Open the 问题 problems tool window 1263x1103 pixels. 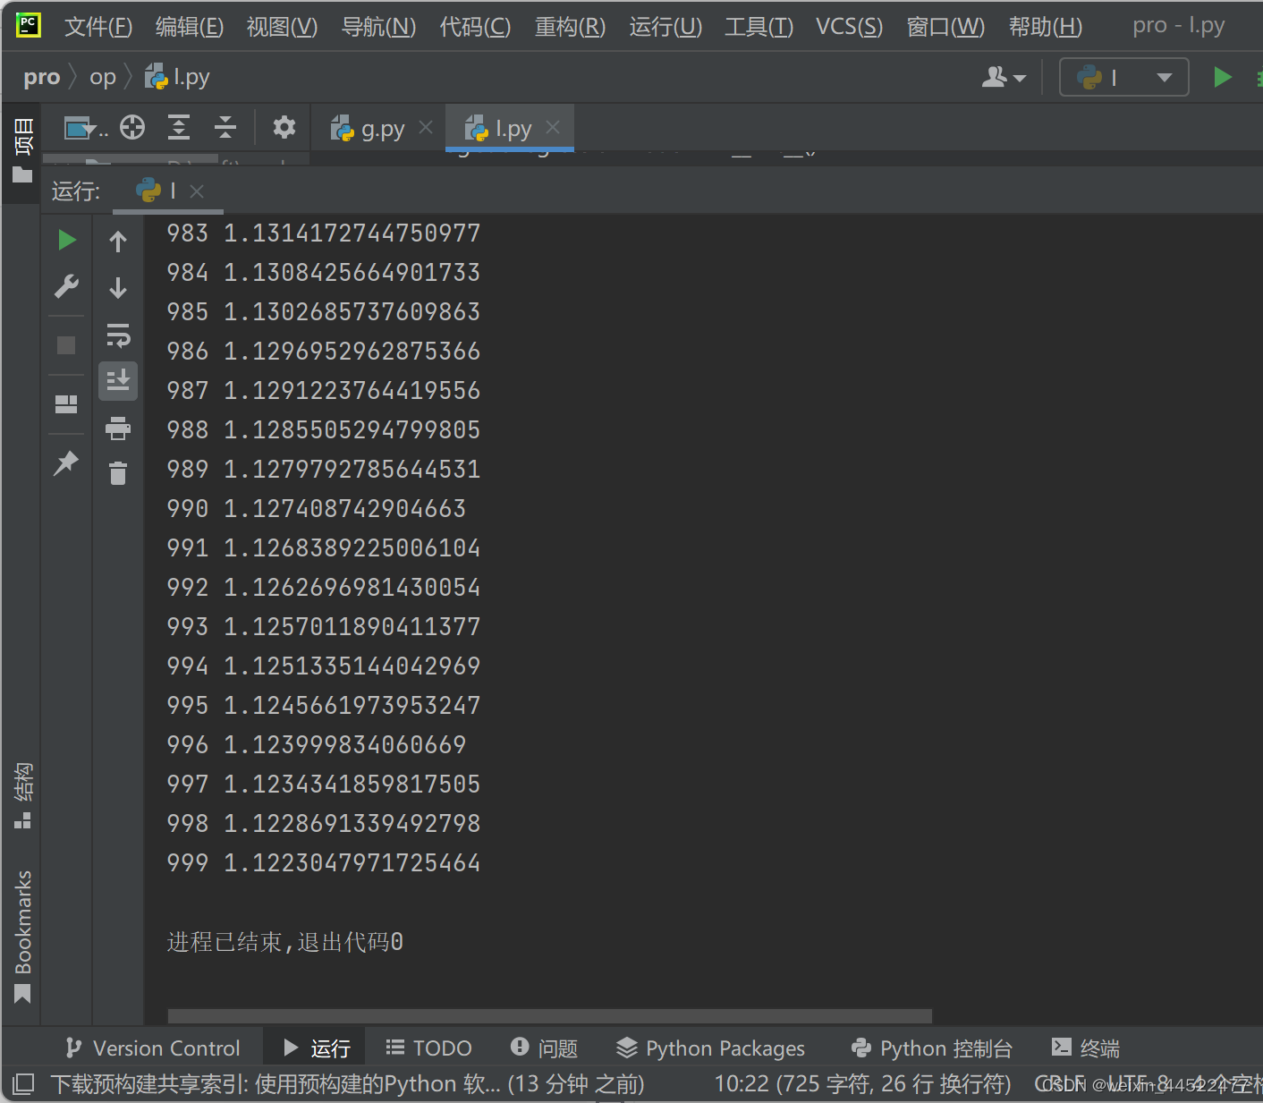(544, 1048)
